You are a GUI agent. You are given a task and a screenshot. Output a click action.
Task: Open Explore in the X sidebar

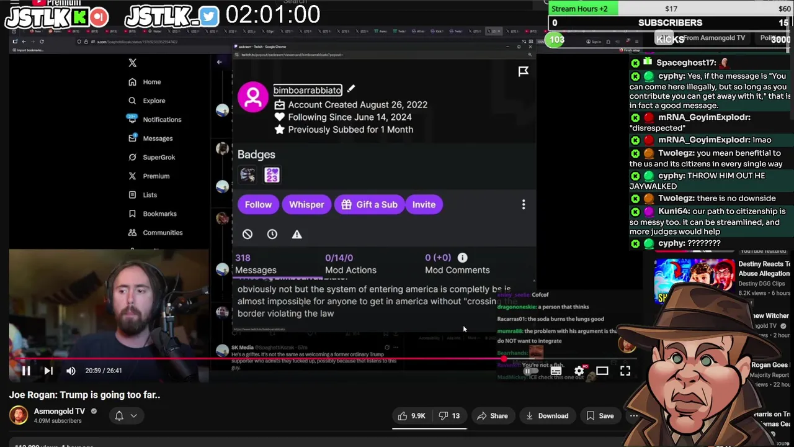[x=147, y=101]
